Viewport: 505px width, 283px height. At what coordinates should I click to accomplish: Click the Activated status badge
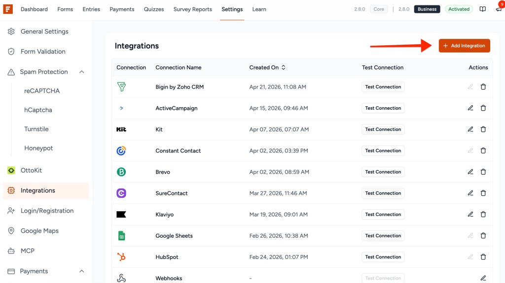point(459,9)
